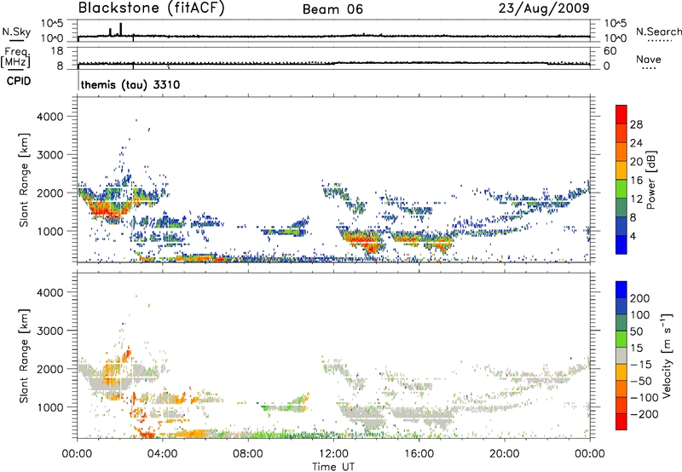Click the '18' frequency axis tick
The image size is (682, 472).
pyautogui.click(x=57, y=51)
